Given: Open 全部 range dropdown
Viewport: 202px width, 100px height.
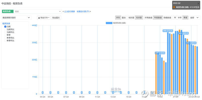Looking at the screenshot, I should pyautogui.click(x=195, y=18).
